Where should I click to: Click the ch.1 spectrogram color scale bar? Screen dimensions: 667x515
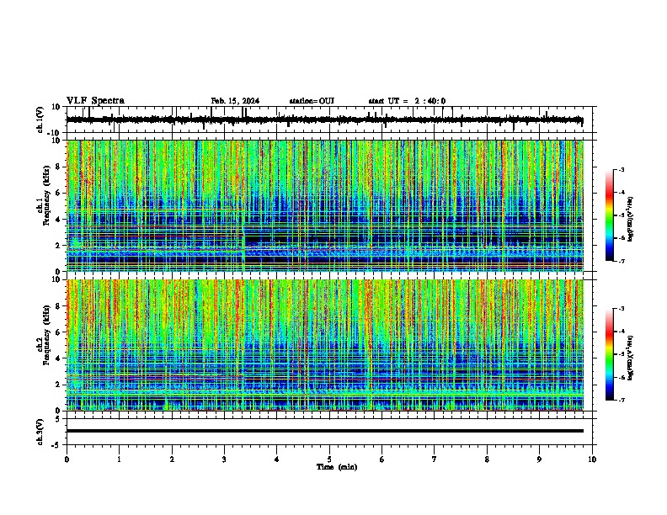(x=610, y=215)
